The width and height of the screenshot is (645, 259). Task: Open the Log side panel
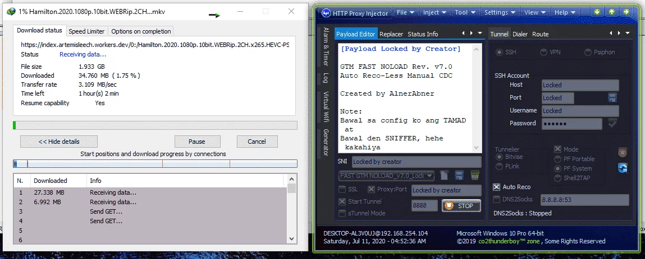(x=326, y=78)
